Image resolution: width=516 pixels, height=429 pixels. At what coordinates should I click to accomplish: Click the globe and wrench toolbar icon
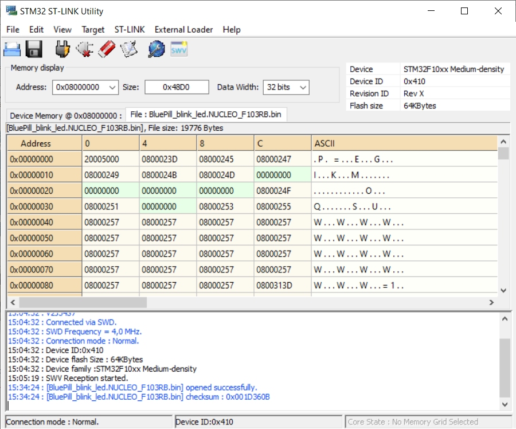click(x=156, y=49)
